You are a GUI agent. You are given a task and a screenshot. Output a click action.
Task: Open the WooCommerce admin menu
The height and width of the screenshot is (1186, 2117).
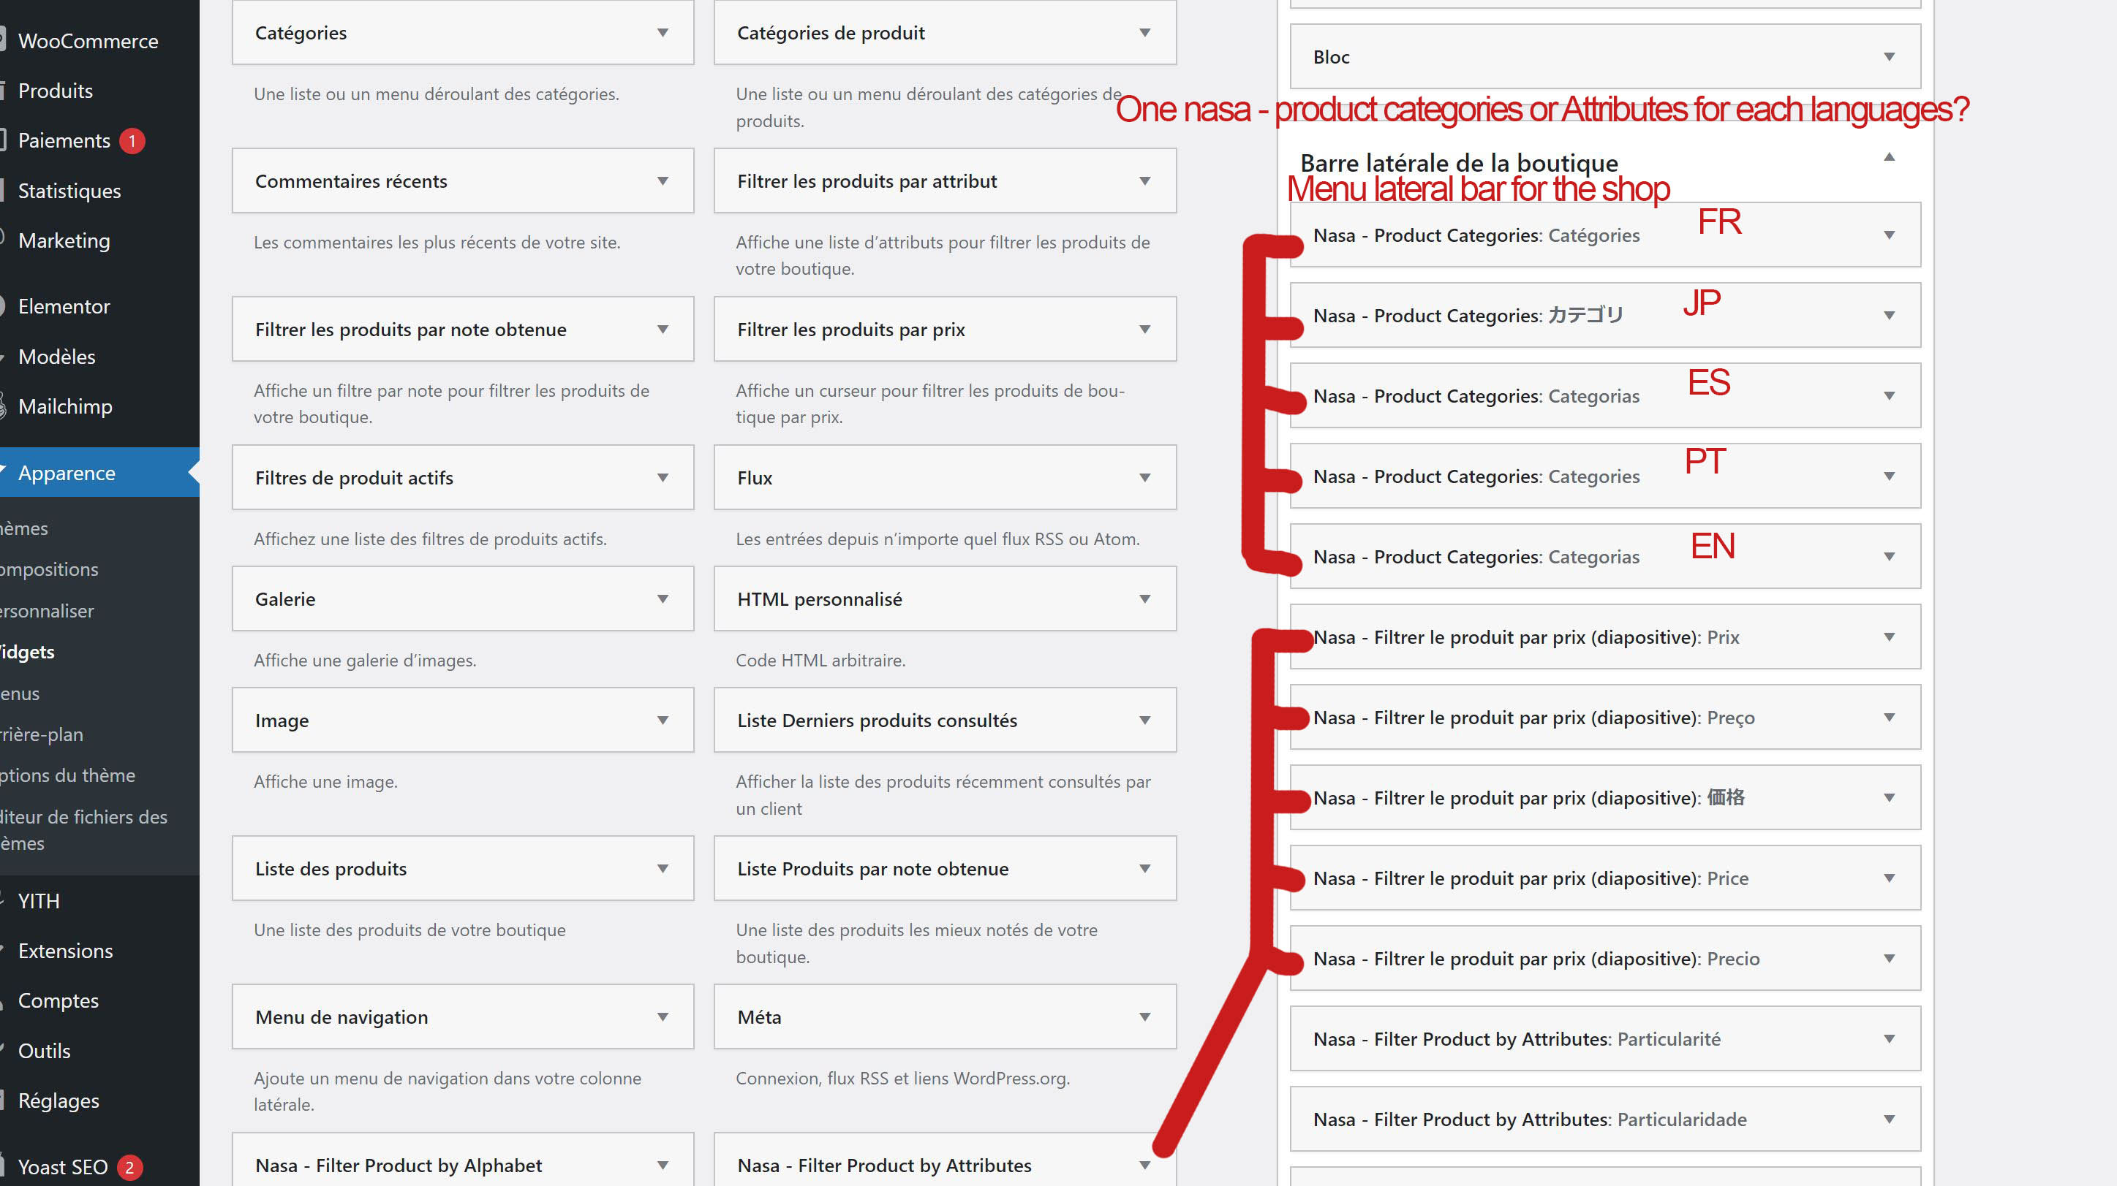pyautogui.click(x=88, y=41)
